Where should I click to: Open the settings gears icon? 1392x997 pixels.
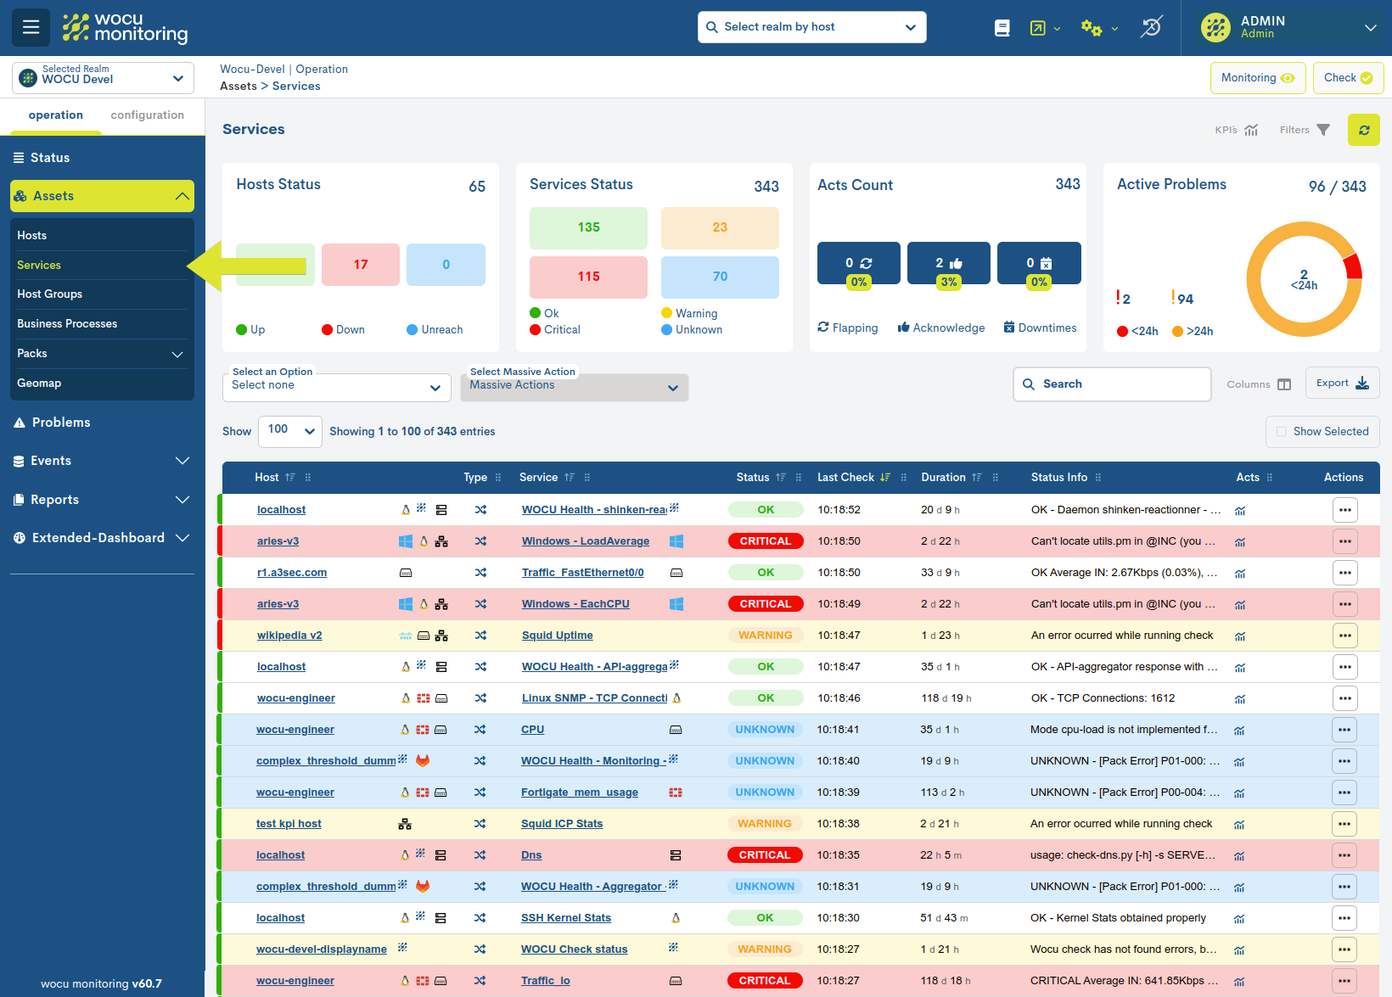tap(1092, 28)
